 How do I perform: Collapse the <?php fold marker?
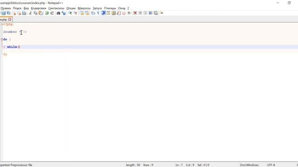pos(2,25)
